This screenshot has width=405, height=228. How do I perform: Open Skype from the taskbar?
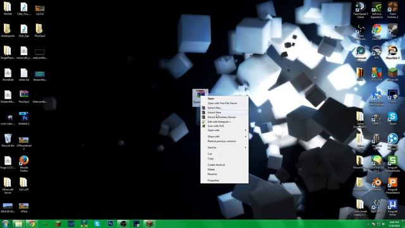coord(97,224)
